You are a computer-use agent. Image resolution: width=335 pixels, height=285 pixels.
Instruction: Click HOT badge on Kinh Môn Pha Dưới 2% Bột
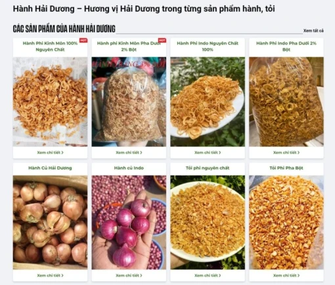pos(162,40)
